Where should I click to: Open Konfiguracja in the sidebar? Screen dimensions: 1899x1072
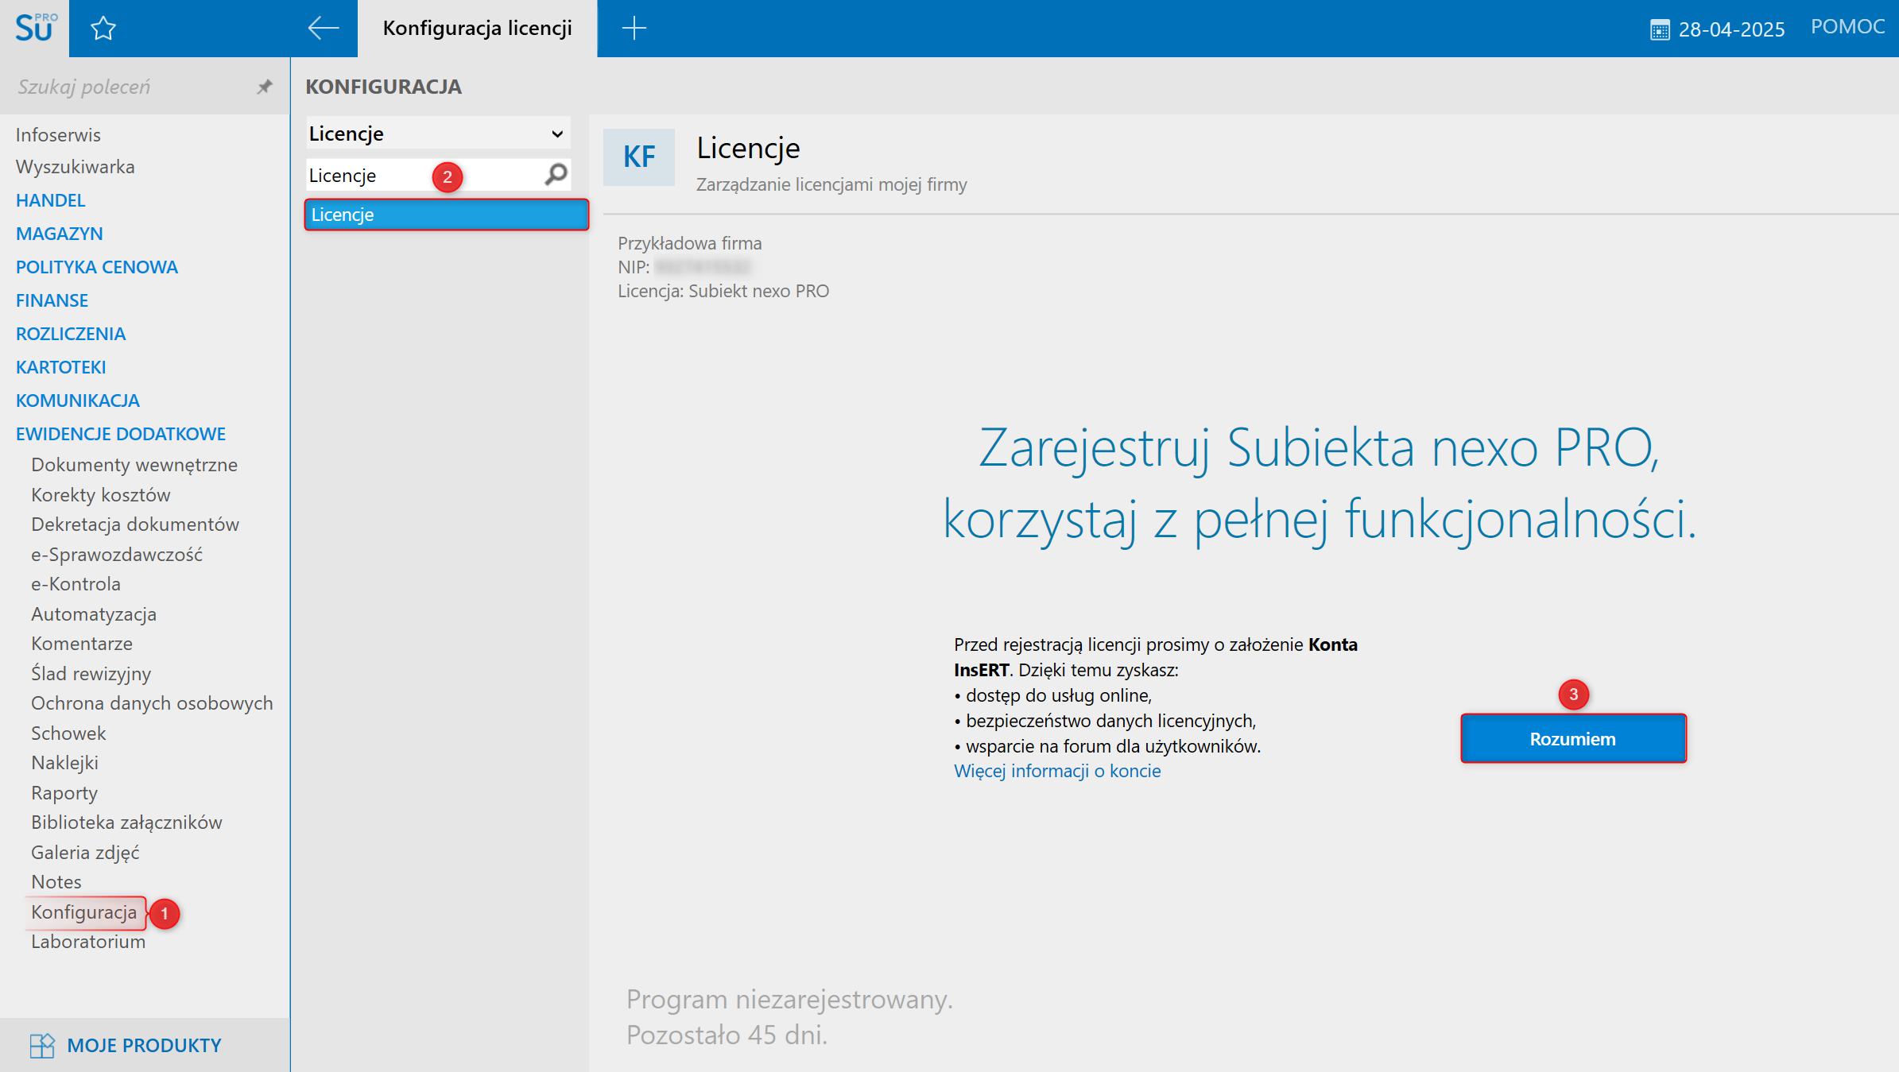point(84,912)
